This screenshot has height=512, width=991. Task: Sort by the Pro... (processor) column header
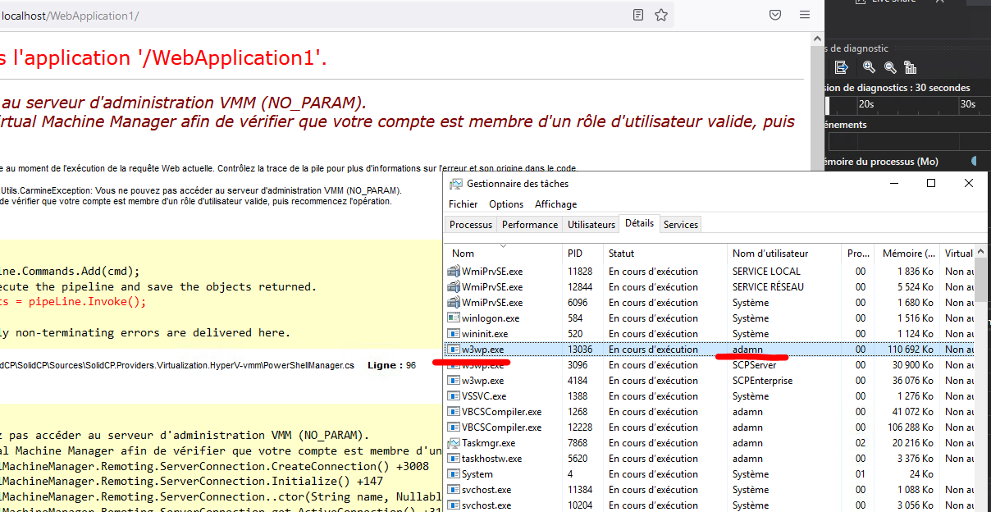[x=858, y=253]
